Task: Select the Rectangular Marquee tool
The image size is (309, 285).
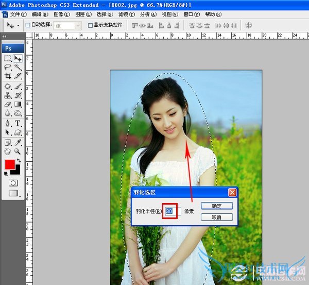Action: pos(8,59)
